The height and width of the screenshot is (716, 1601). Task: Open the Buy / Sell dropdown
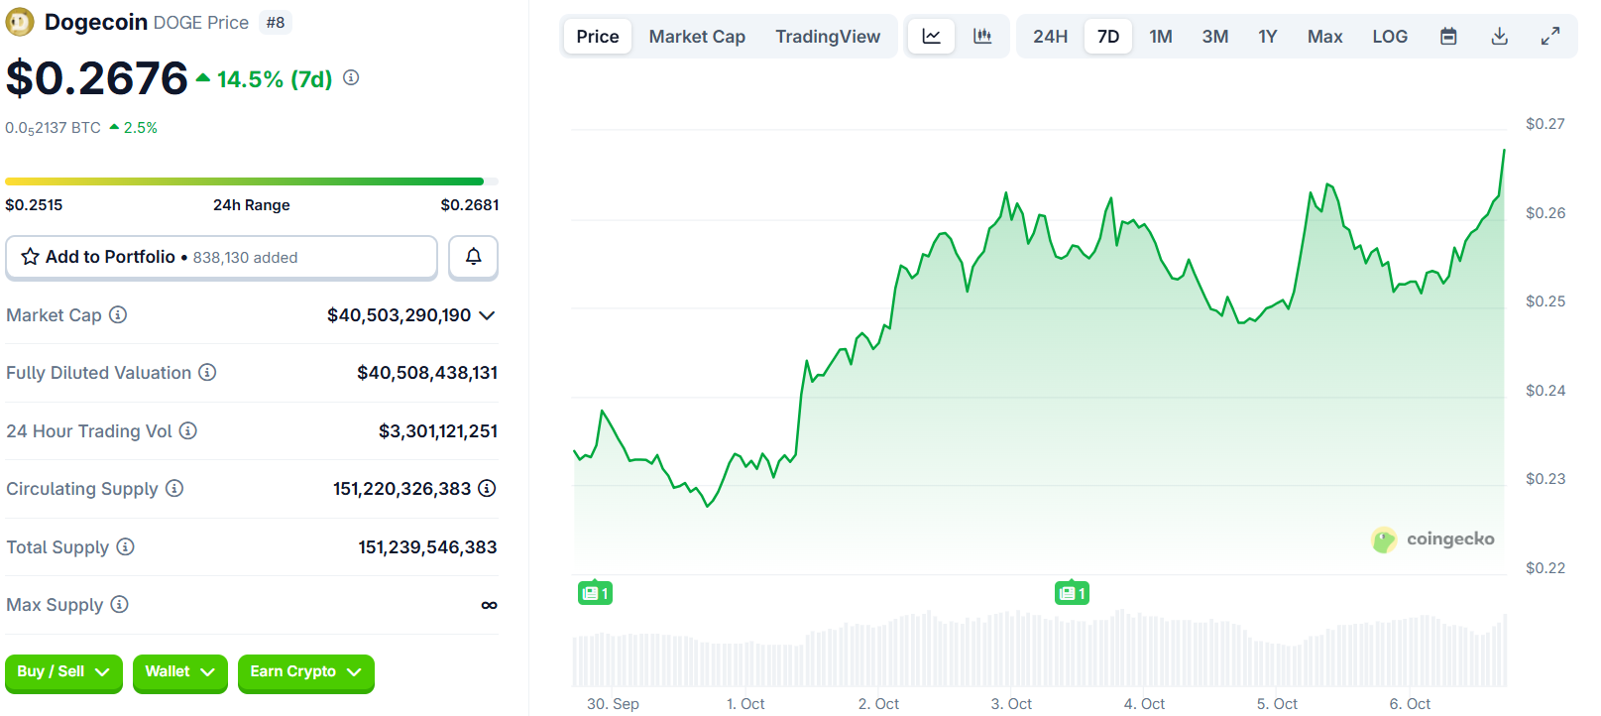pos(63,672)
